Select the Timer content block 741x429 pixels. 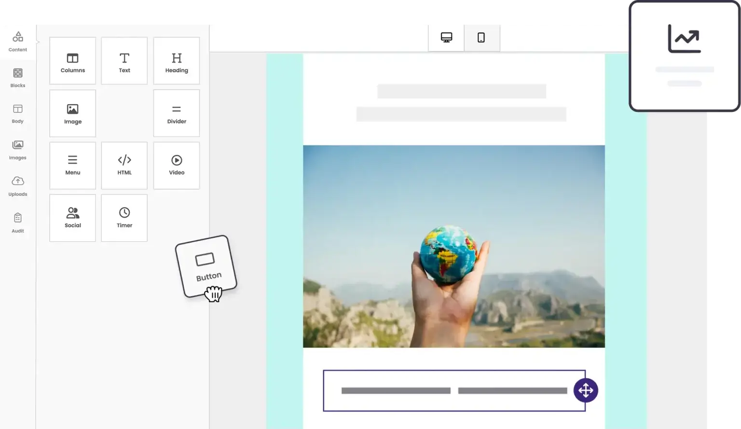(x=124, y=218)
